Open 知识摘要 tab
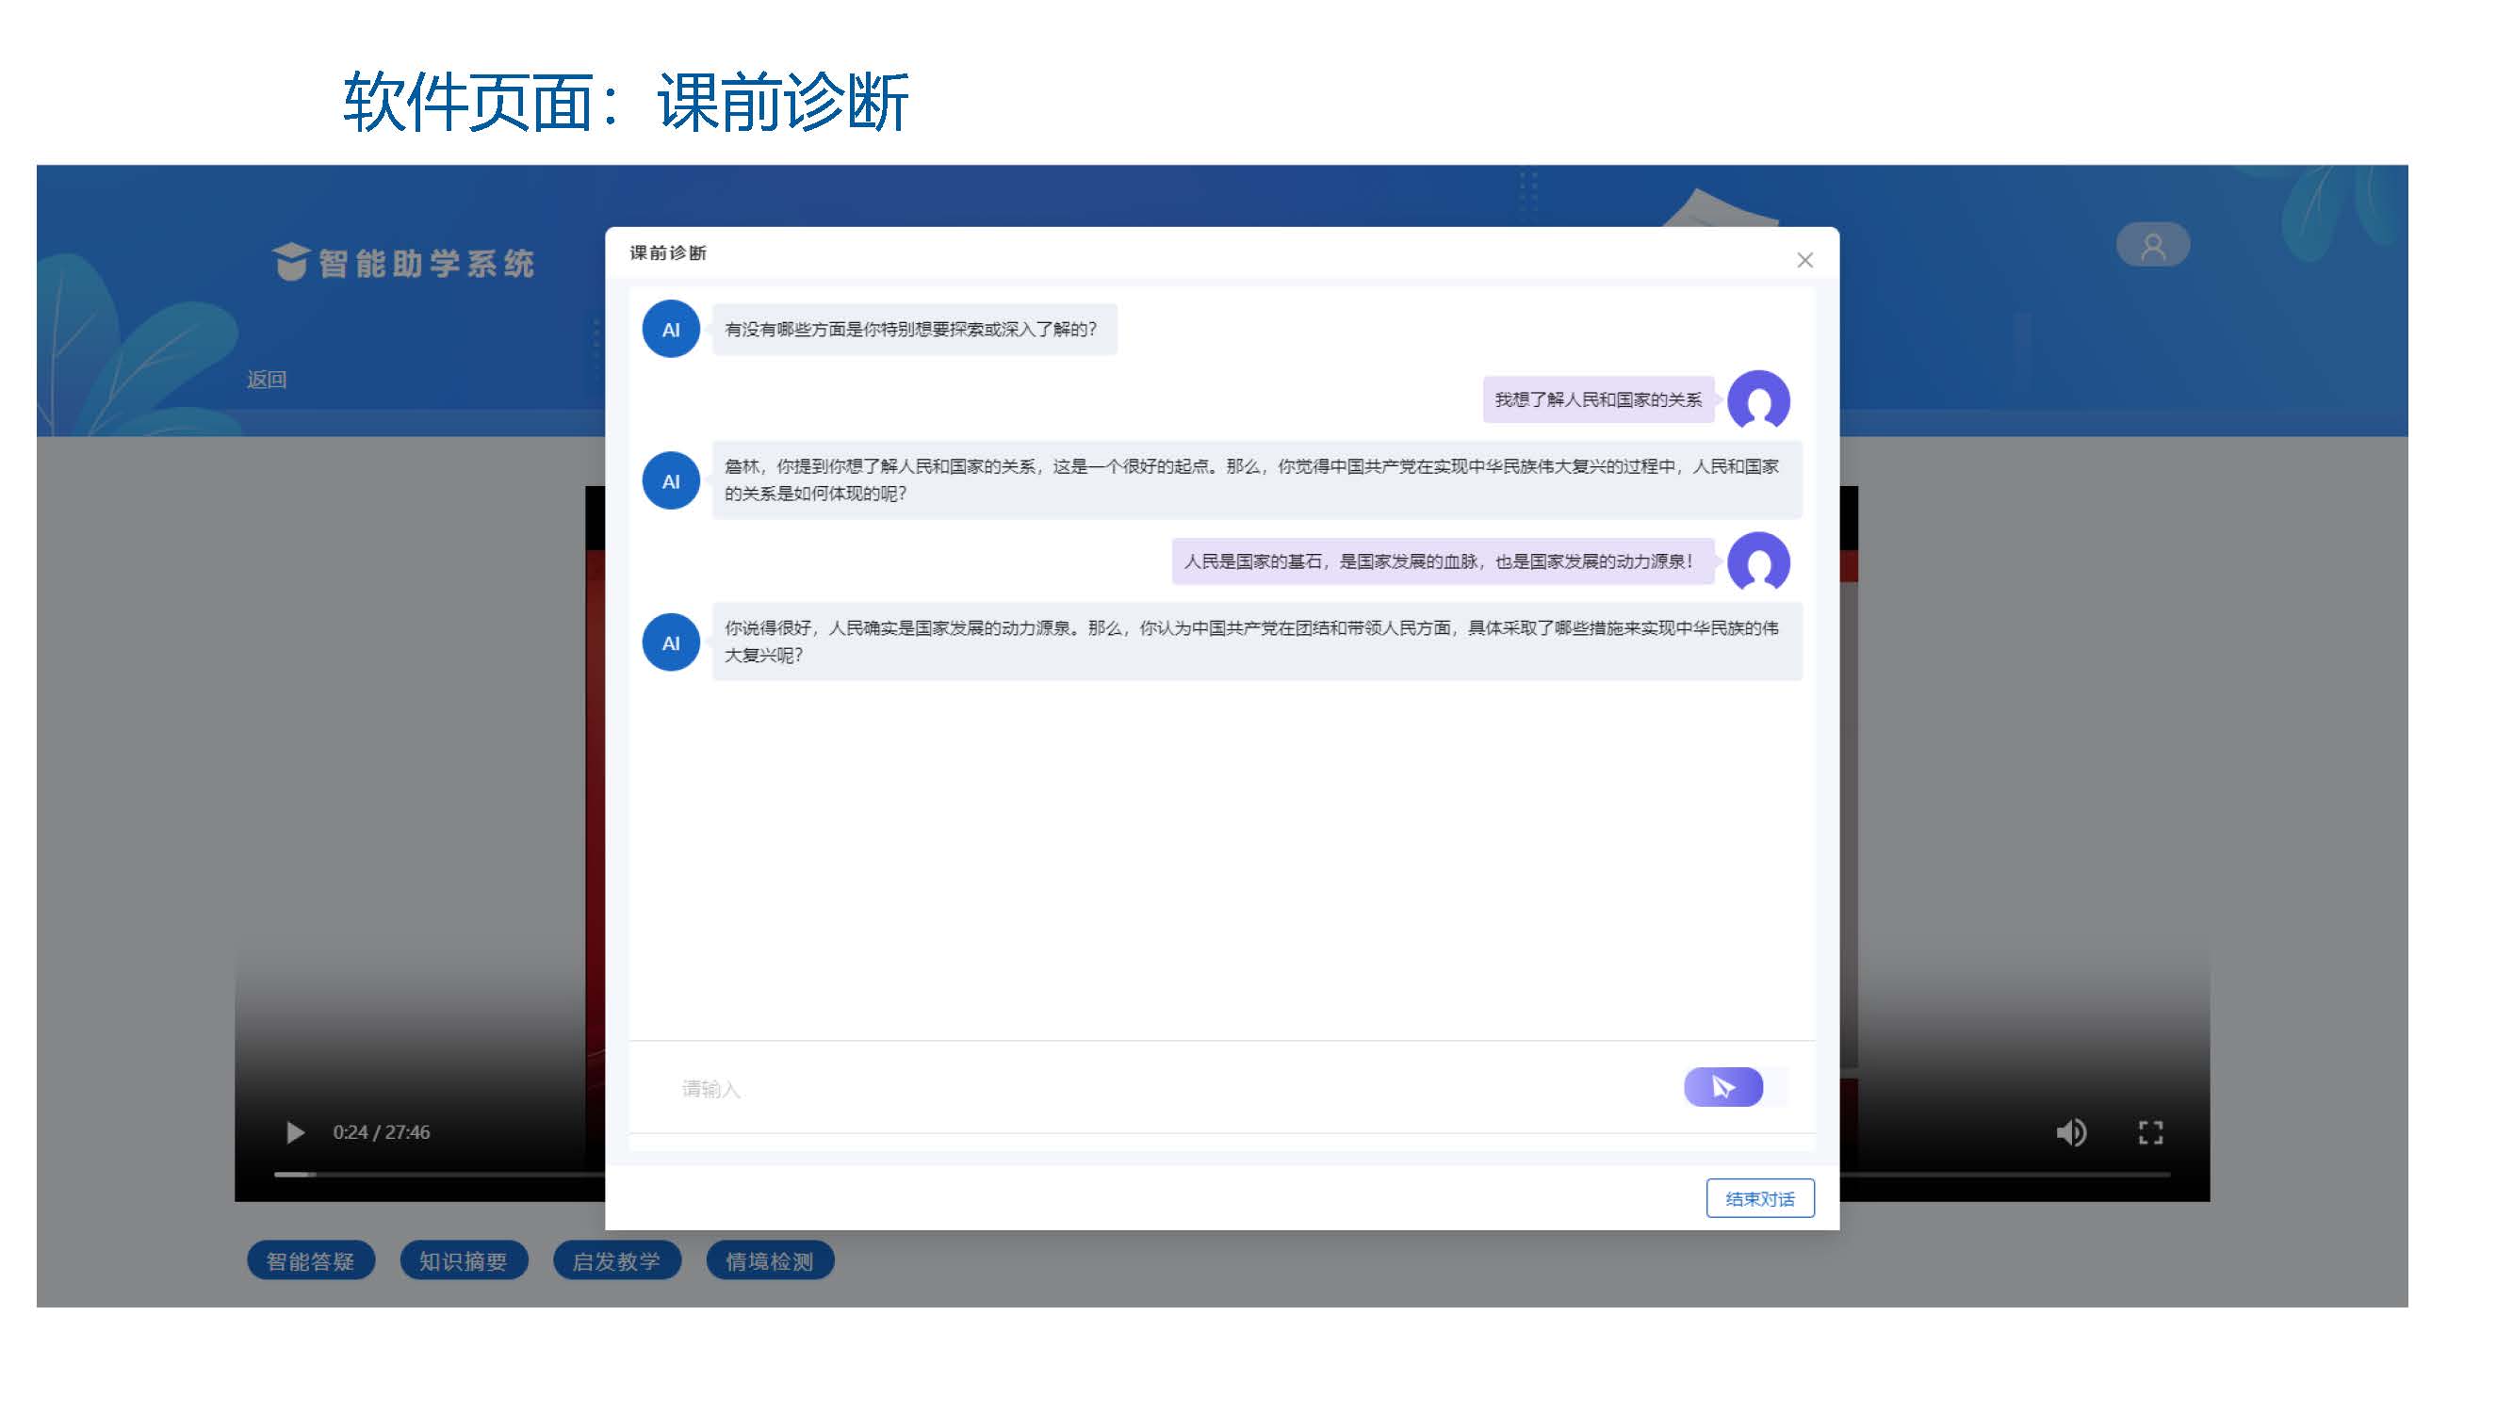Viewport: 2513px width, 1413px height. 464,1261
